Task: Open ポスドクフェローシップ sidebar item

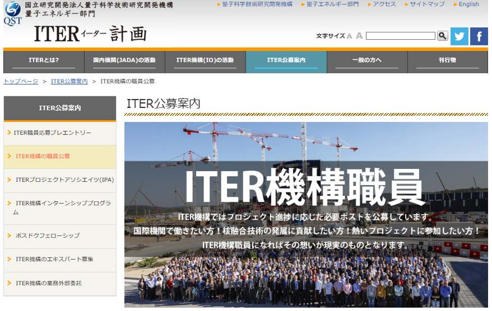Action: pos(60,236)
